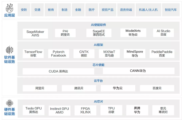Click the 软件基础设施 brain icon
This screenshot has width=182, height=120.
(10, 50)
